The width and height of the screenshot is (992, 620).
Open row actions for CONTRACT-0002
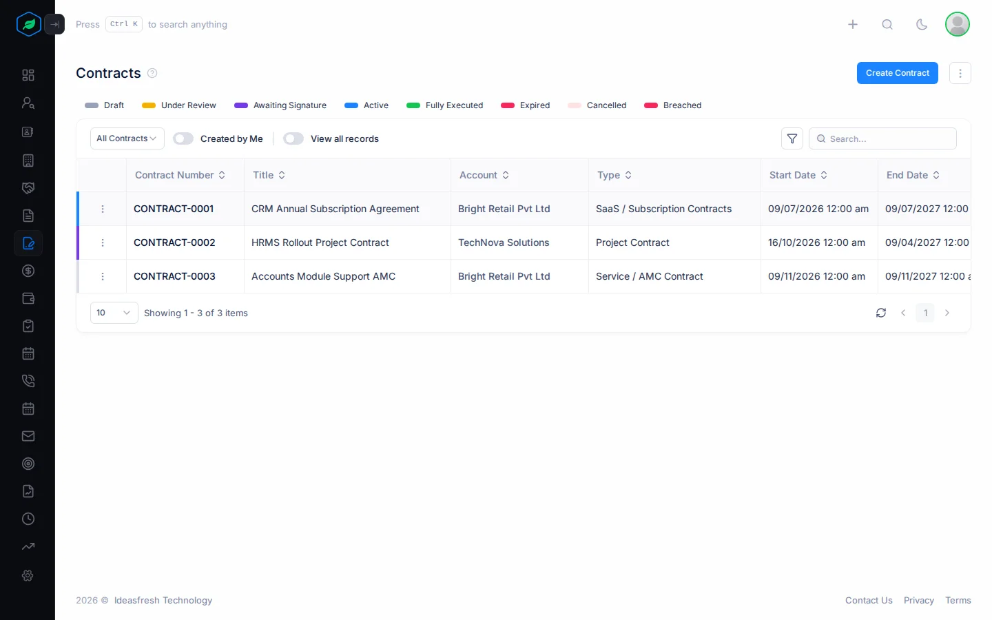tap(103, 242)
